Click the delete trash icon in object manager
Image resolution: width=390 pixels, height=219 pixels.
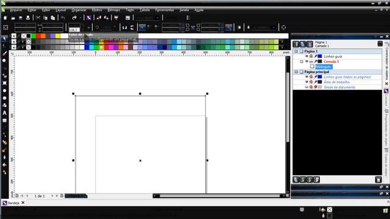(378, 179)
